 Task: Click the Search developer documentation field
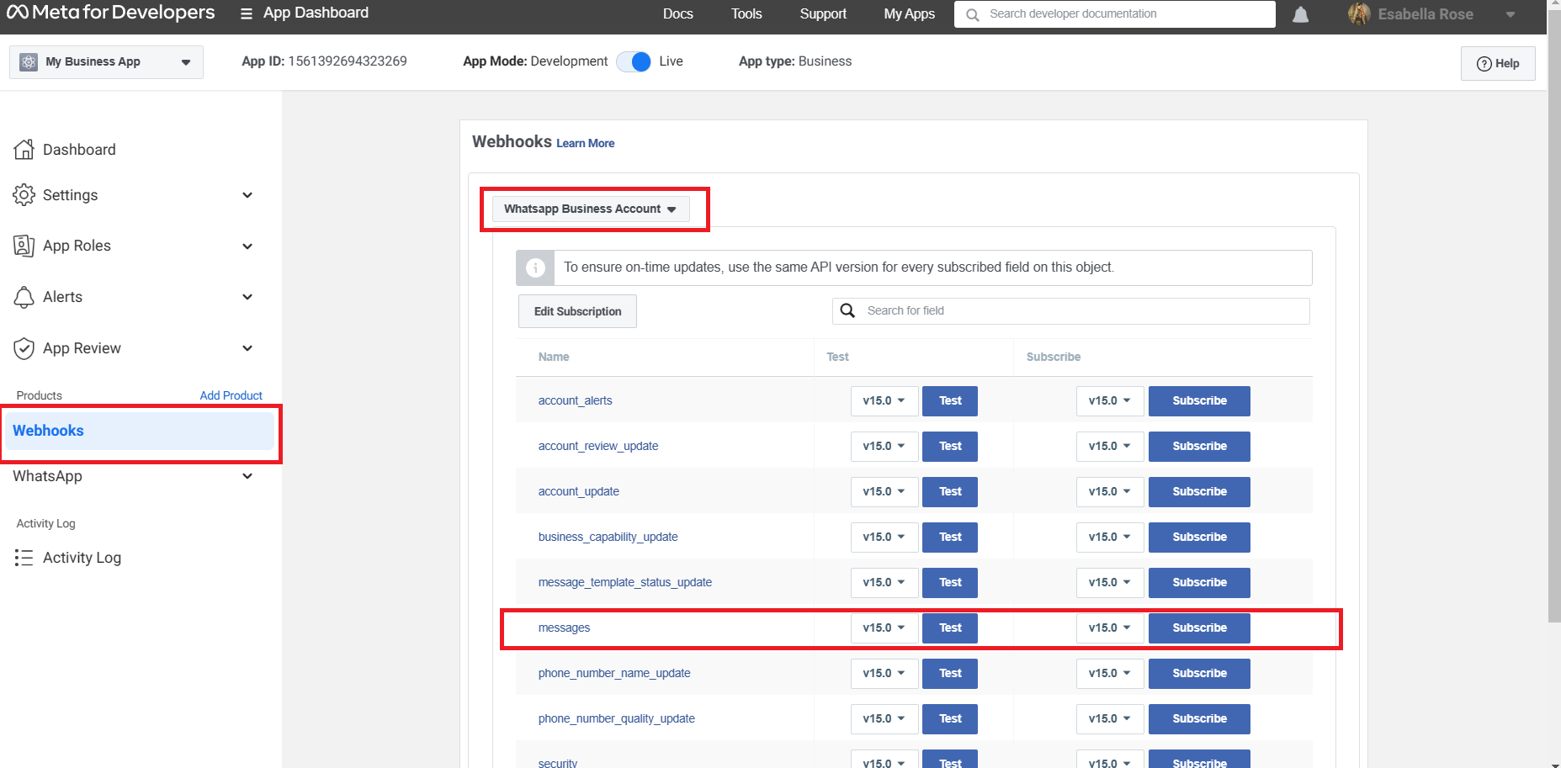1115,14
